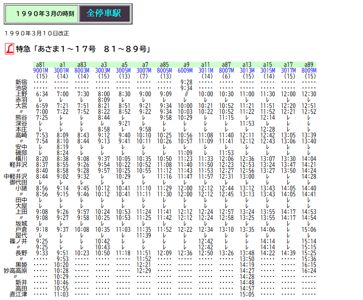The width and height of the screenshot is (363, 300).
Task: Click the 11:03 Naoetsu arrival time
Action: [61, 295]
